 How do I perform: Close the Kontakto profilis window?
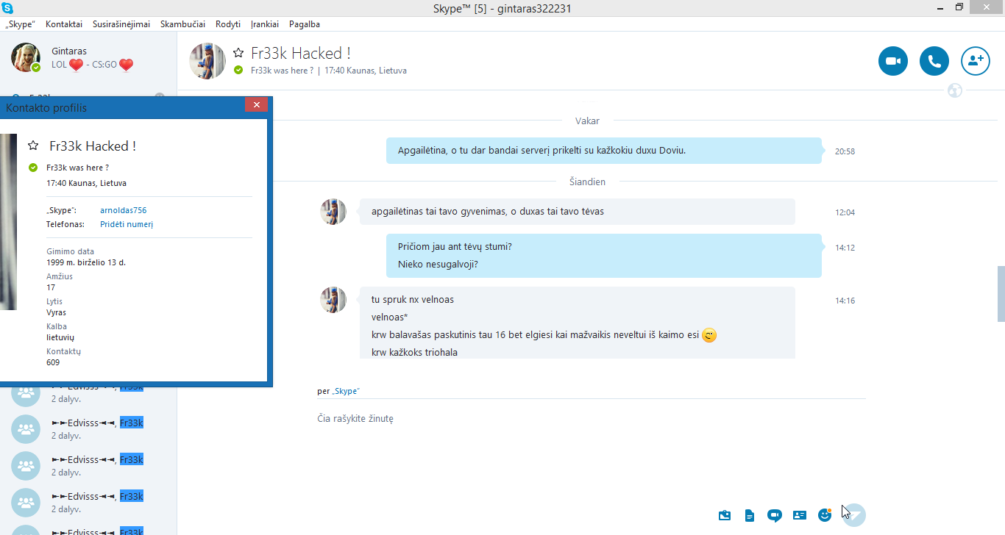256,105
